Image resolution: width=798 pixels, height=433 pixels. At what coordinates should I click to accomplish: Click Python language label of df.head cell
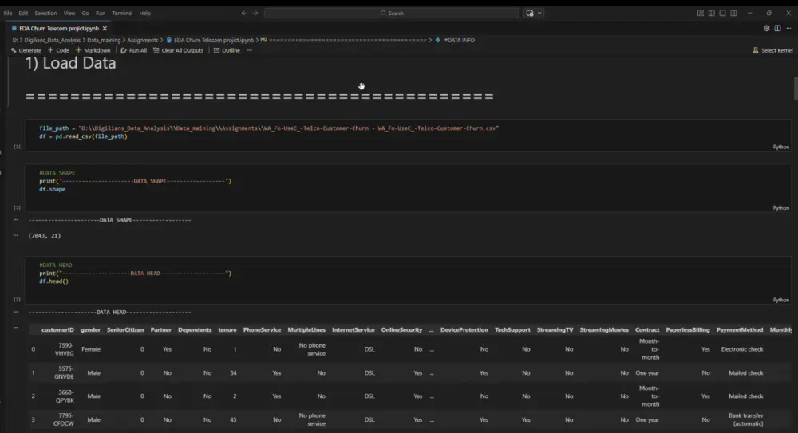point(780,300)
